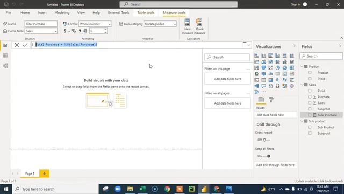Select the scatter chart visual
Screen dimensions: 344x194
point(270,68)
